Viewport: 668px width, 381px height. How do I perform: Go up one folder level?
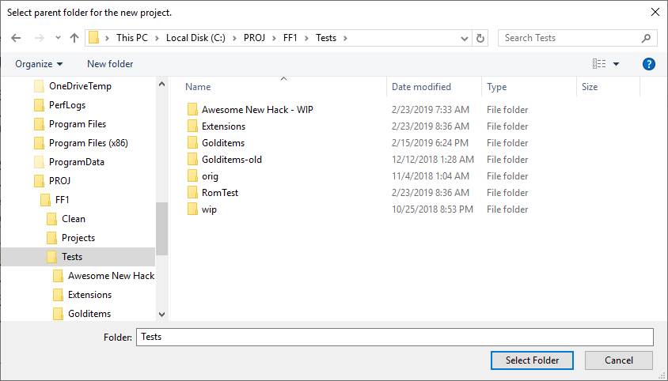point(74,38)
